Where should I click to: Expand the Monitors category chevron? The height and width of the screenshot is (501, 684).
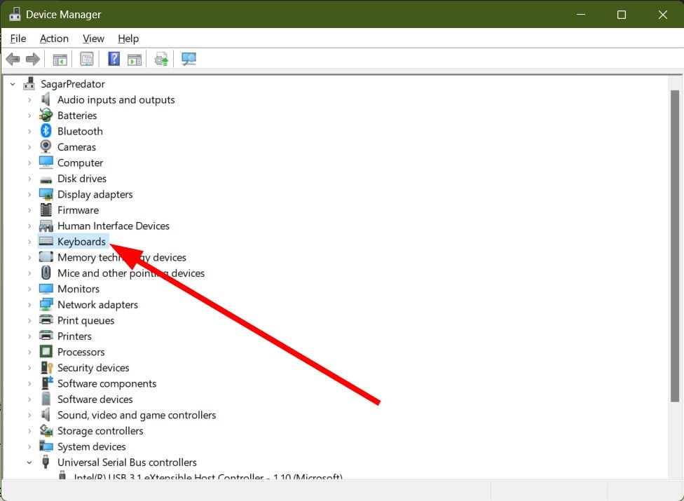click(x=29, y=289)
